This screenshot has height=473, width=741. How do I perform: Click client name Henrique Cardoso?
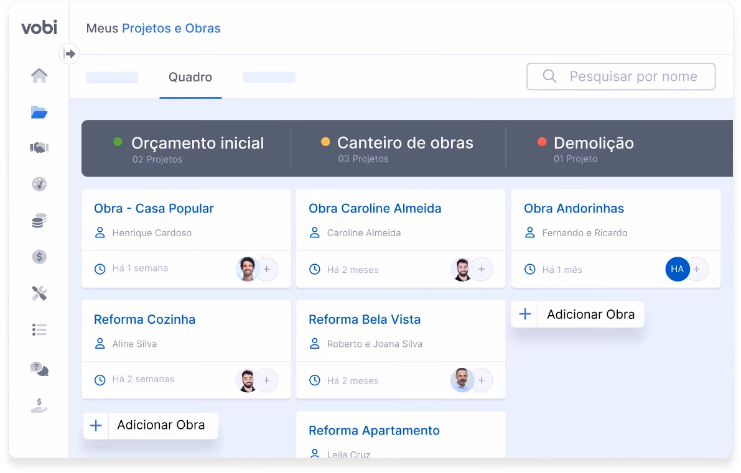[152, 232]
